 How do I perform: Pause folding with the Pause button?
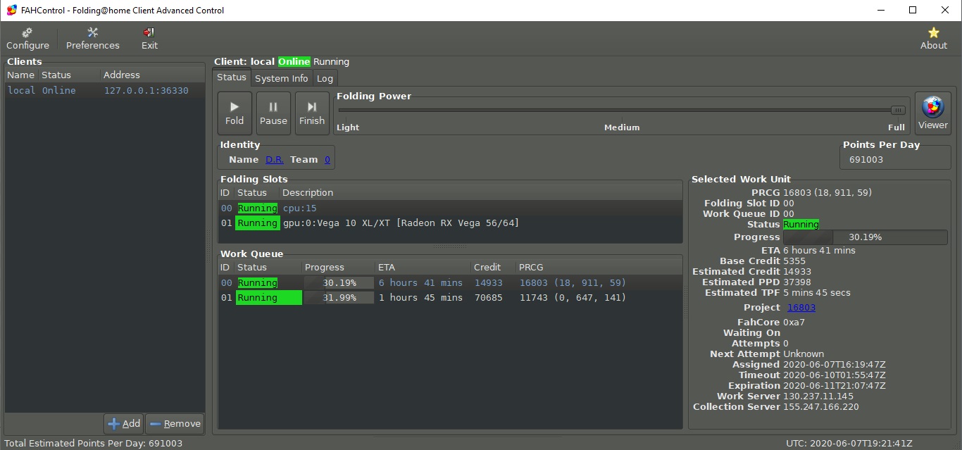[x=273, y=113]
